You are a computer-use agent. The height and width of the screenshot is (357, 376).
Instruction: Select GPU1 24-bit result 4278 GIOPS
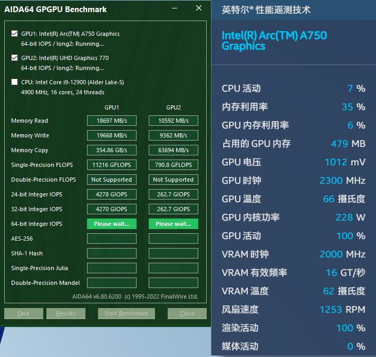112,194
